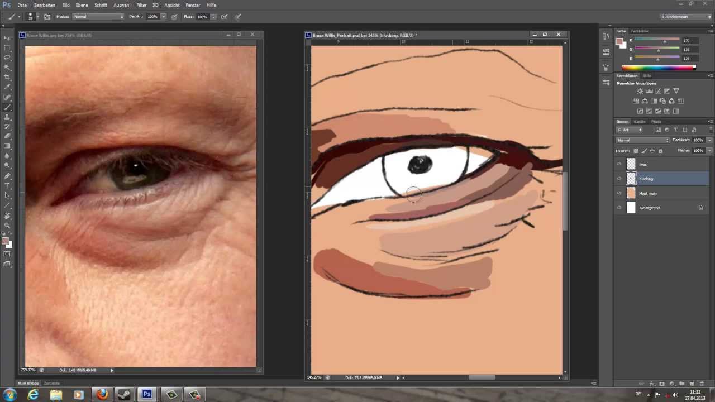Hide the lines layer
The image size is (715, 402).
pos(619,164)
